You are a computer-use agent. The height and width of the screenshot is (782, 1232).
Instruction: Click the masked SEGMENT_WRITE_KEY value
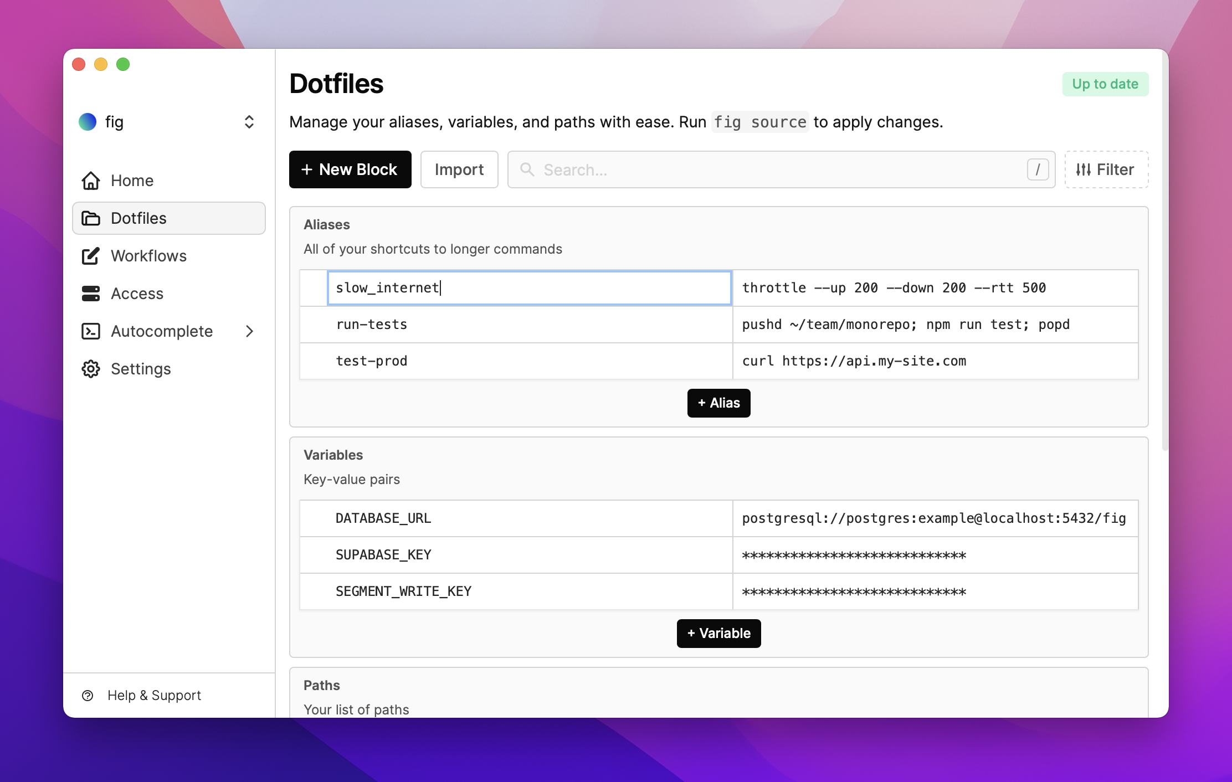(935, 591)
